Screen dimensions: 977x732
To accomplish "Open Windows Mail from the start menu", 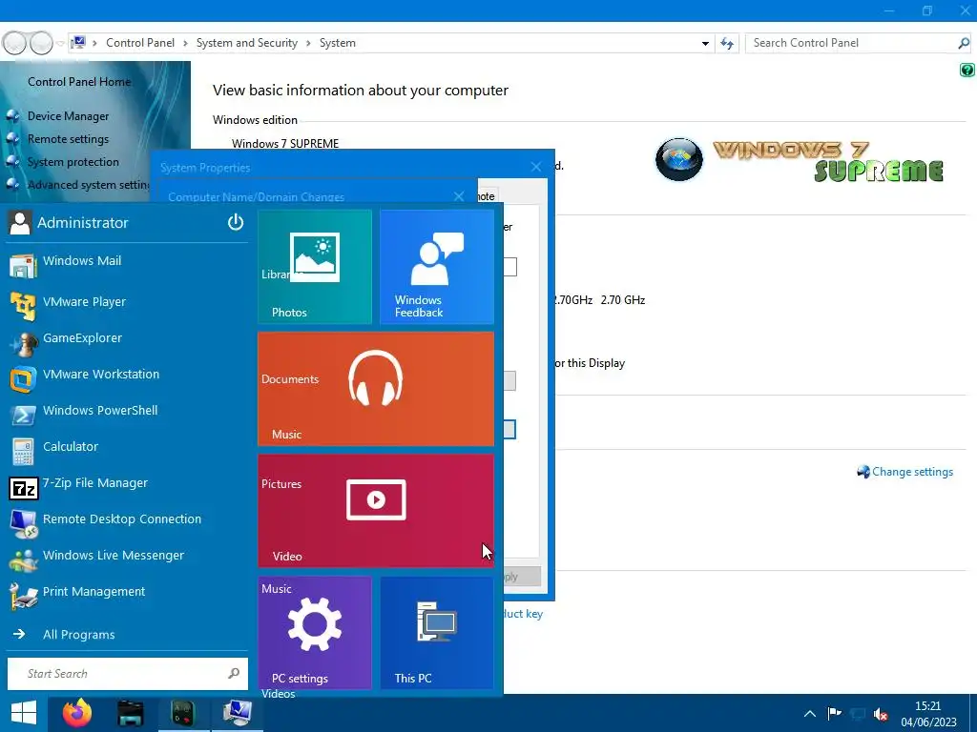I will tap(82, 261).
